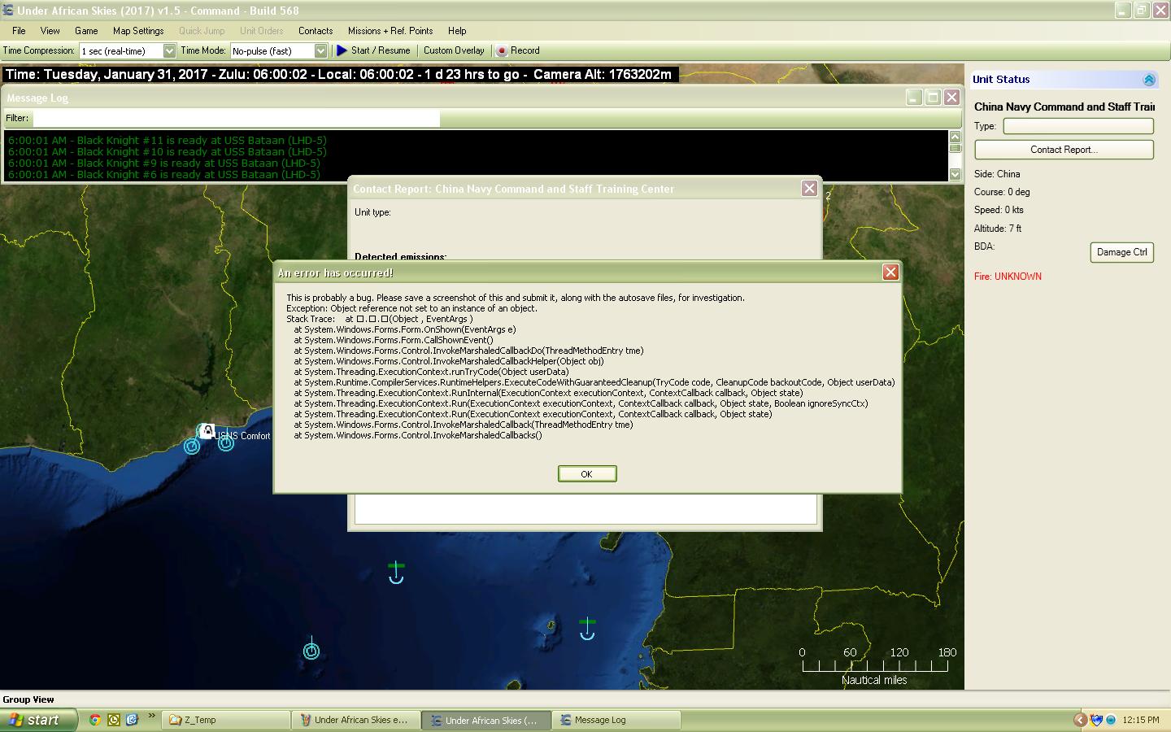
Task: Click the Start / Resume play button
Action: click(x=373, y=50)
